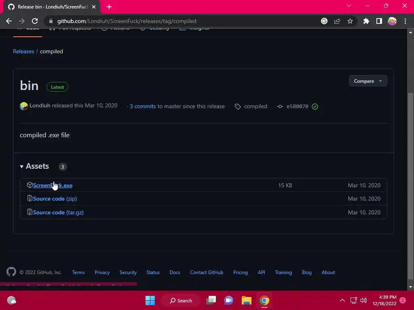Open the Londiuh author link
This screenshot has height=310, width=414.
[x=40, y=105]
